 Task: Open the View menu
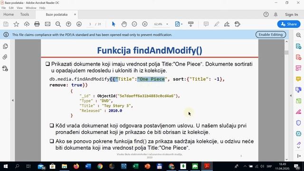(19, 8)
